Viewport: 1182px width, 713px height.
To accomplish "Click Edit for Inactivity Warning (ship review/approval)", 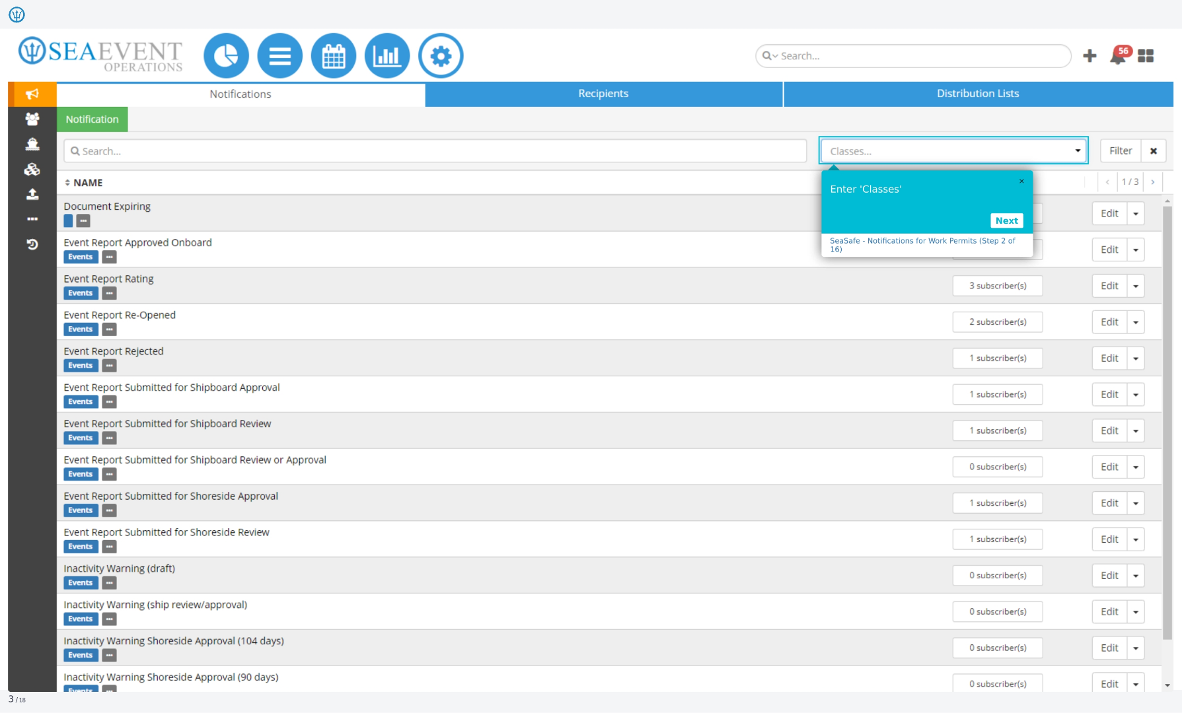I will 1109,612.
